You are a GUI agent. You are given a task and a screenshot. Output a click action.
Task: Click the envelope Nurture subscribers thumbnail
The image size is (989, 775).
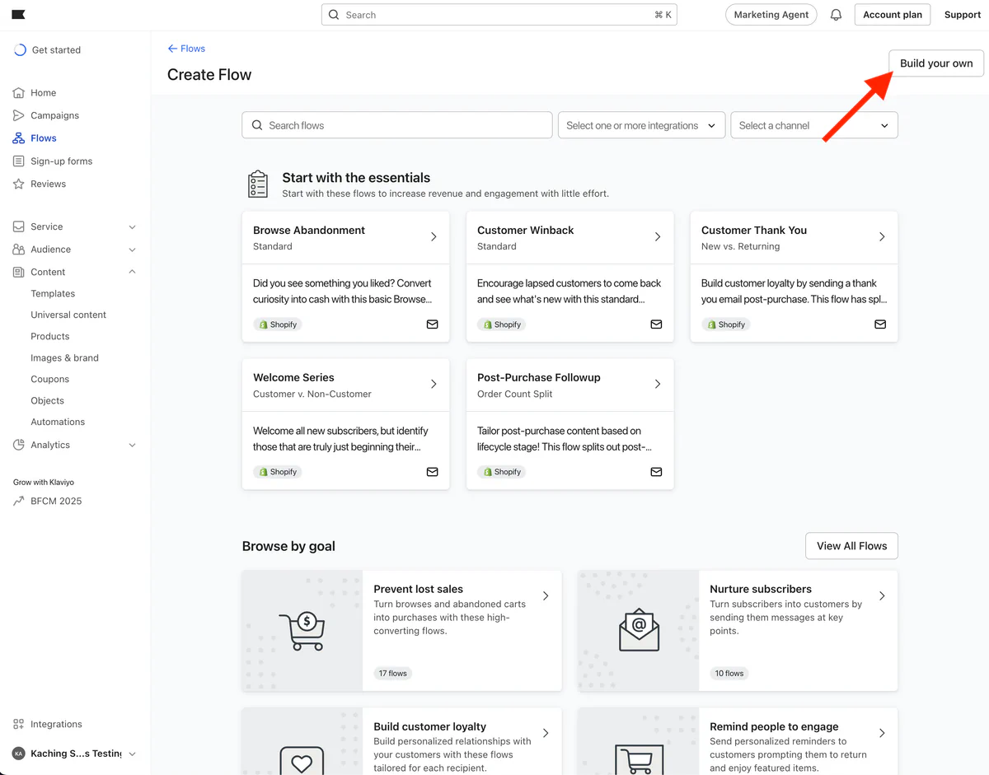click(639, 631)
